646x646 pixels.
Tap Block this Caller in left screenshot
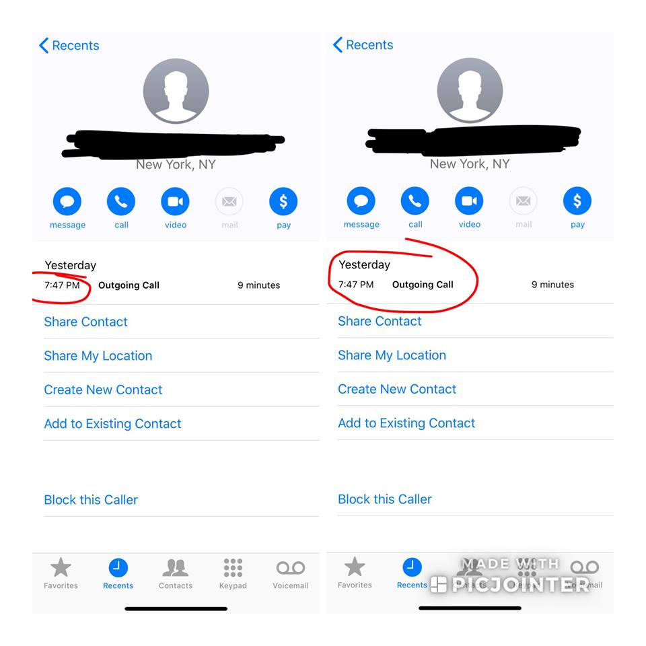(91, 500)
